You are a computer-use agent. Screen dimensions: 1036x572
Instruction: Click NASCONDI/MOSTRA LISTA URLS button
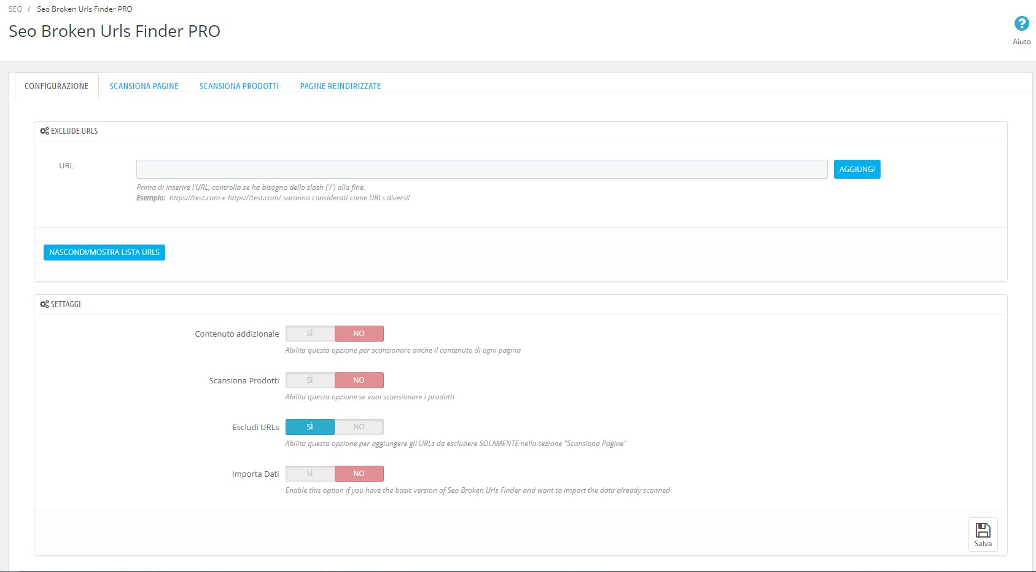point(104,253)
